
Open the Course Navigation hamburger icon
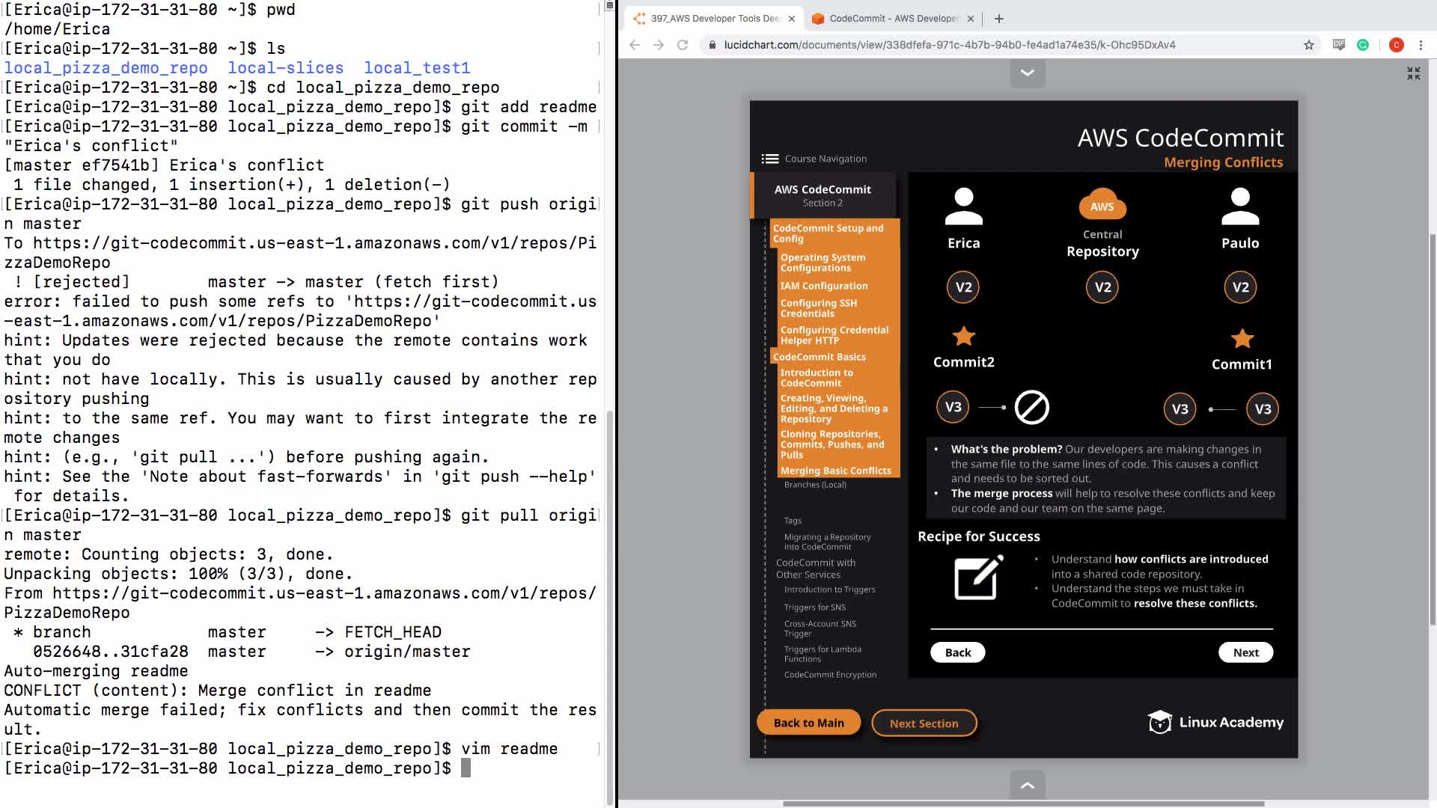[769, 159]
